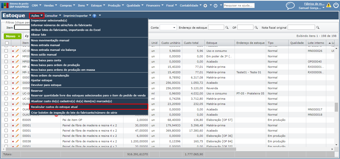Viewport: 340px width, 159px height.
Task: Click the chat bubble icon
Action: coord(290,6)
